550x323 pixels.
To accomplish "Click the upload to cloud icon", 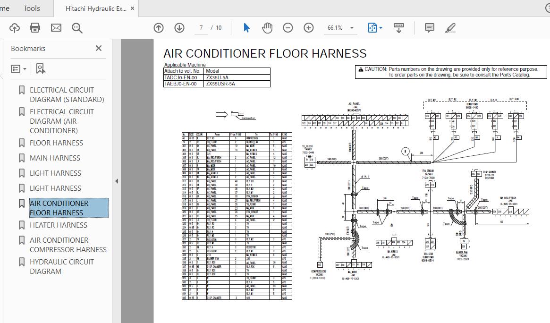I will pyautogui.click(x=14, y=28).
